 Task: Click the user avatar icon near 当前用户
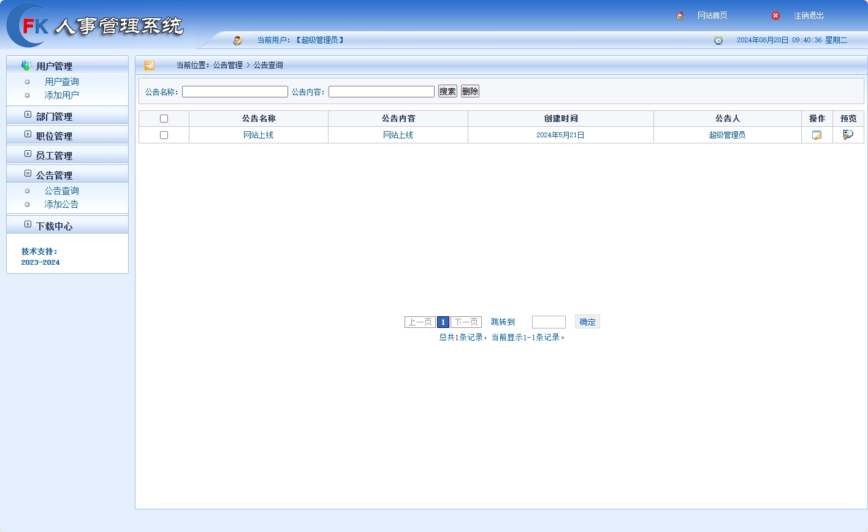238,39
